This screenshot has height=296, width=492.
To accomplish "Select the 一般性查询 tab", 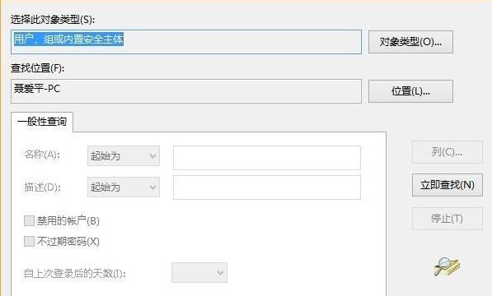I will click(42, 122).
